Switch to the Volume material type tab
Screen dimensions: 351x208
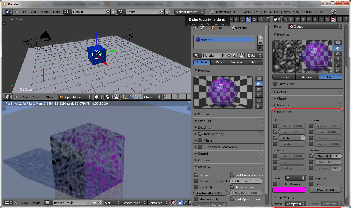click(x=236, y=62)
